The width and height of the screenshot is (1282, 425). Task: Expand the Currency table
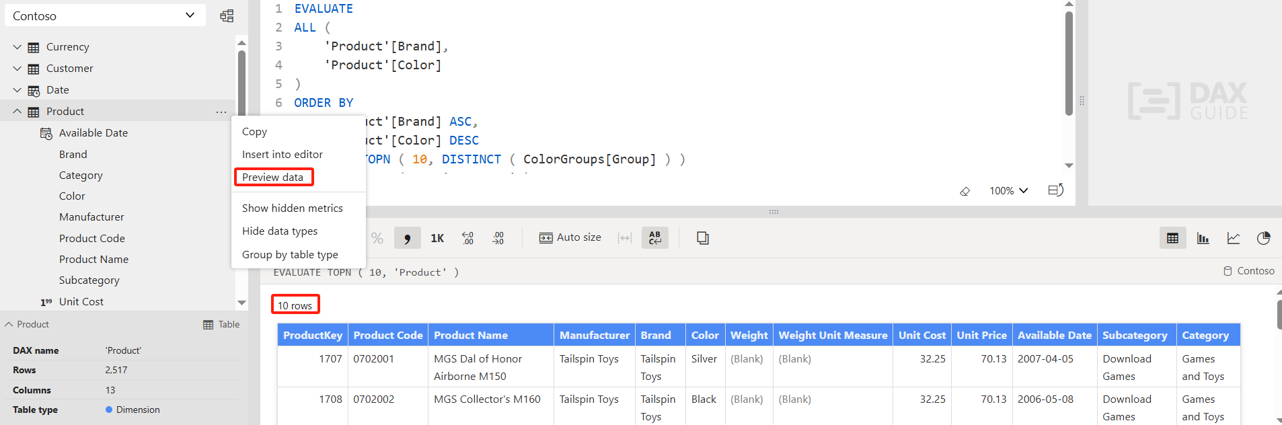pyautogui.click(x=17, y=47)
